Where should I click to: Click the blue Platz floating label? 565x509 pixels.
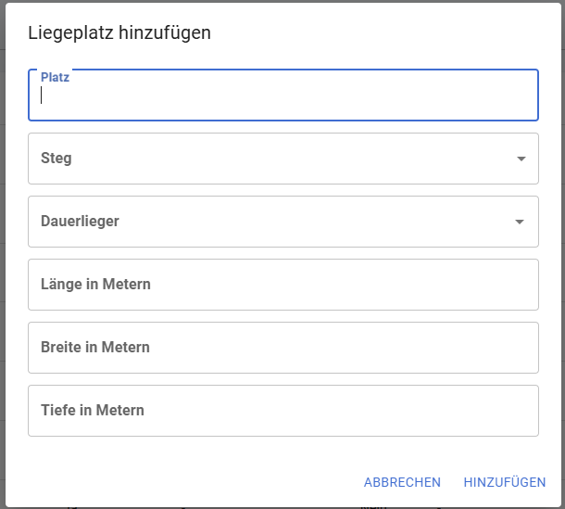pyautogui.click(x=55, y=77)
